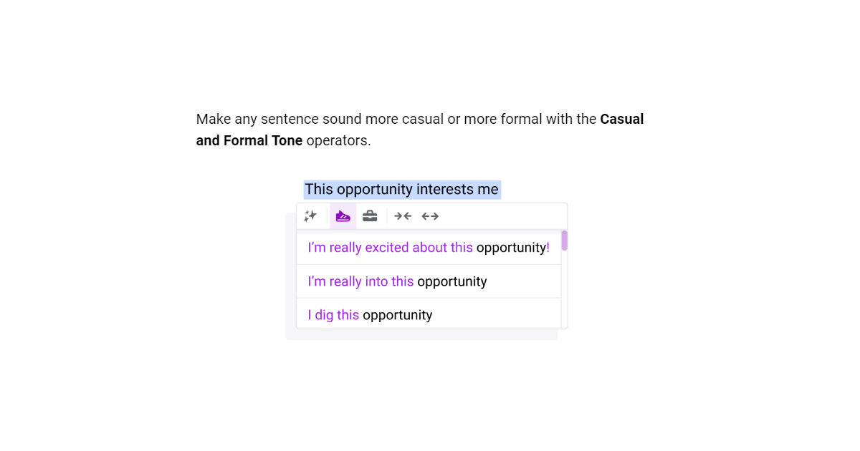Click the word "Make" starting the description
This screenshot has height=451, width=860.
click(x=212, y=119)
